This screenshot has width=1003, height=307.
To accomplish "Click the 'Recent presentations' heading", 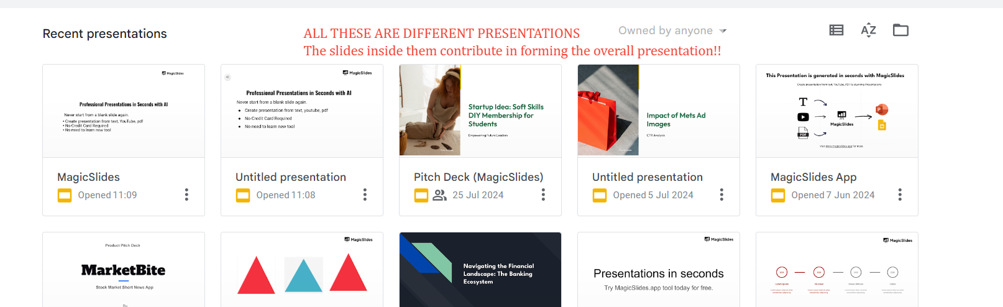I will tap(104, 34).
